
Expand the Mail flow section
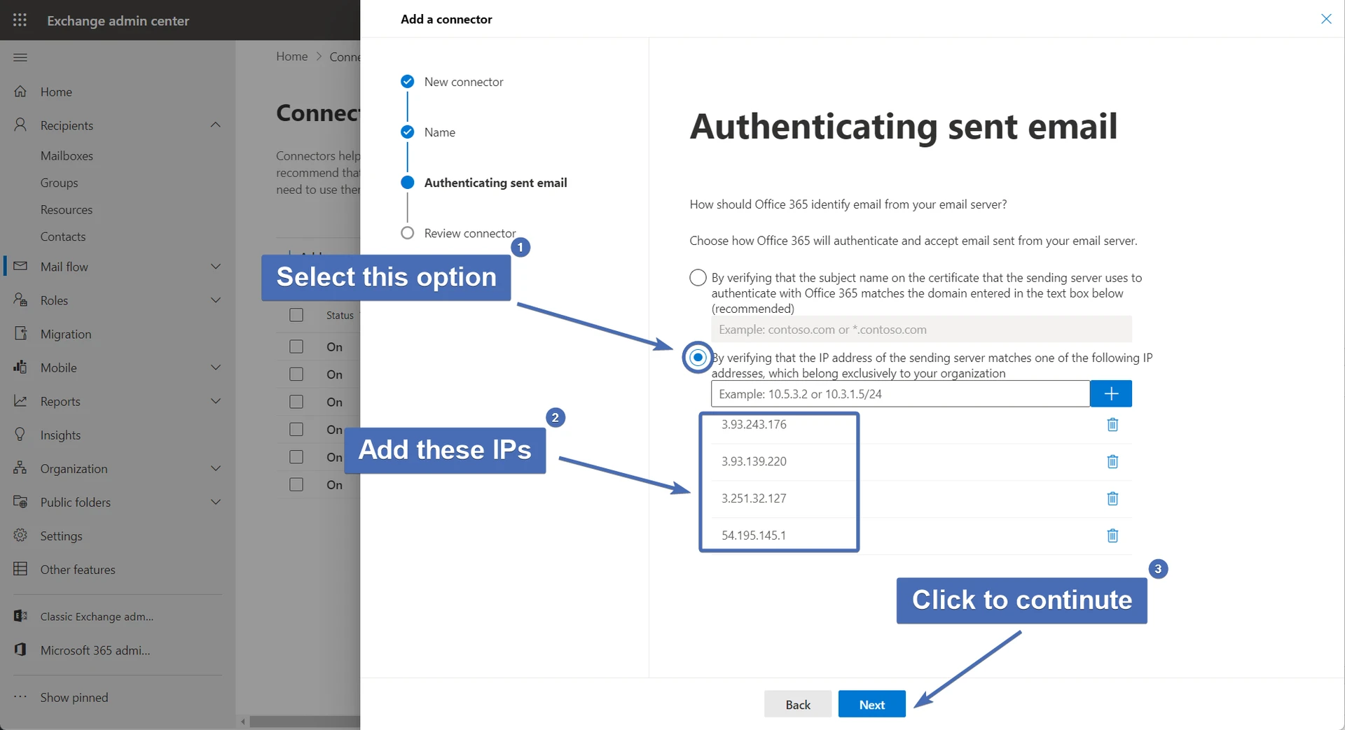[x=215, y=267]
